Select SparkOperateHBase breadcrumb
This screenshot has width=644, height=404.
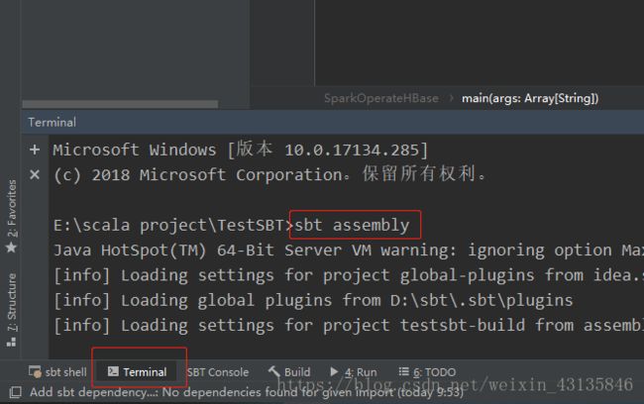381,98
